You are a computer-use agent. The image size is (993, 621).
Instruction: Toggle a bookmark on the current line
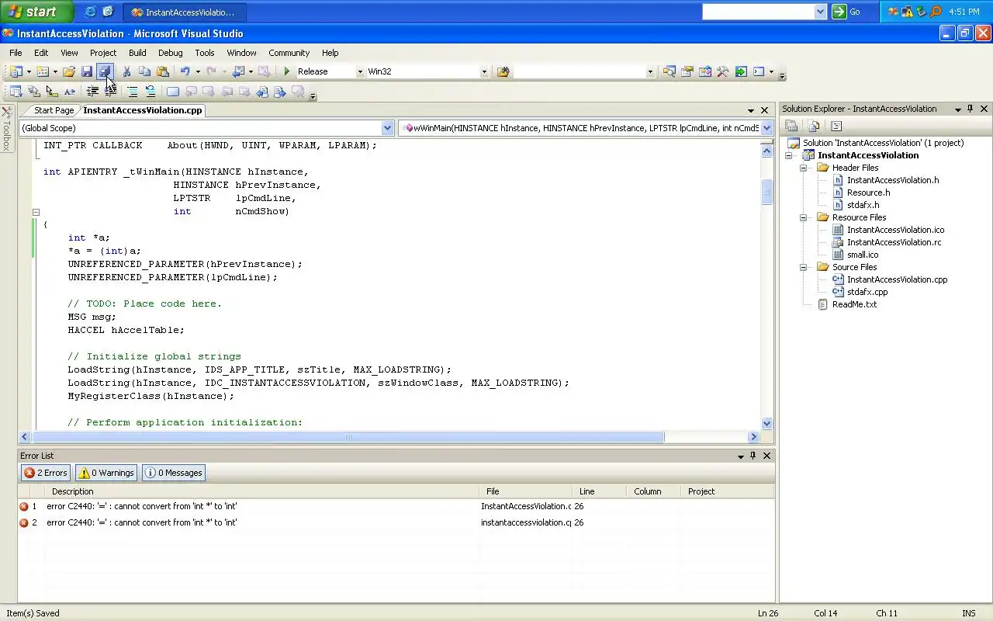(x=172, y=92)
